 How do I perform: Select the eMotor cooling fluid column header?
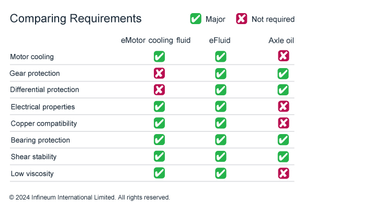pyautogui.click(x=155, y=40)
